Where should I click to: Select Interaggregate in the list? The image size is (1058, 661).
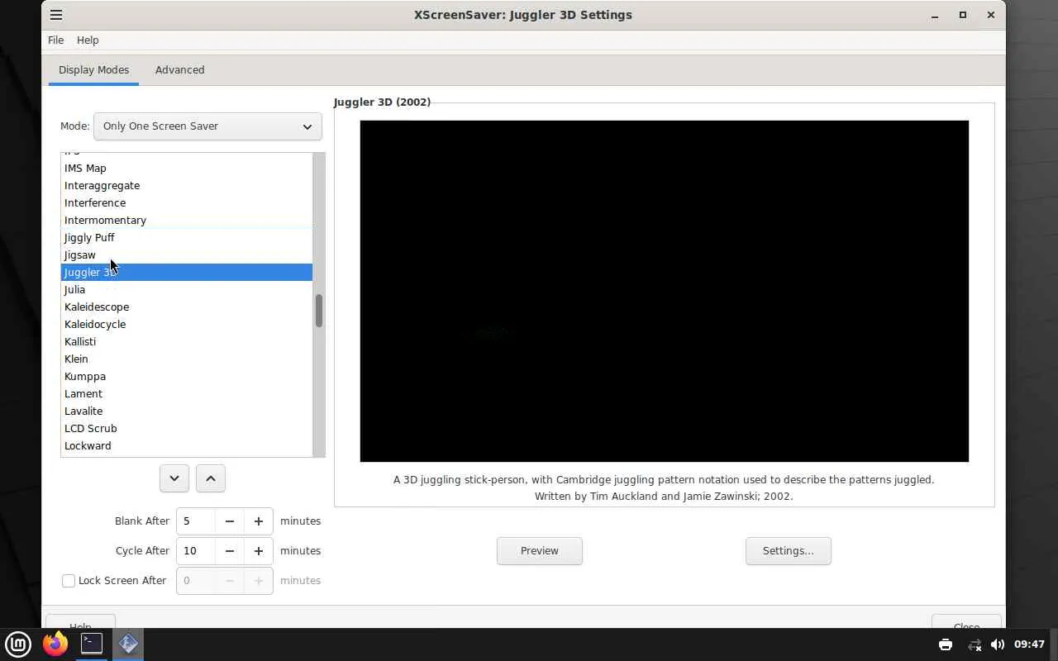click(187, 186)
